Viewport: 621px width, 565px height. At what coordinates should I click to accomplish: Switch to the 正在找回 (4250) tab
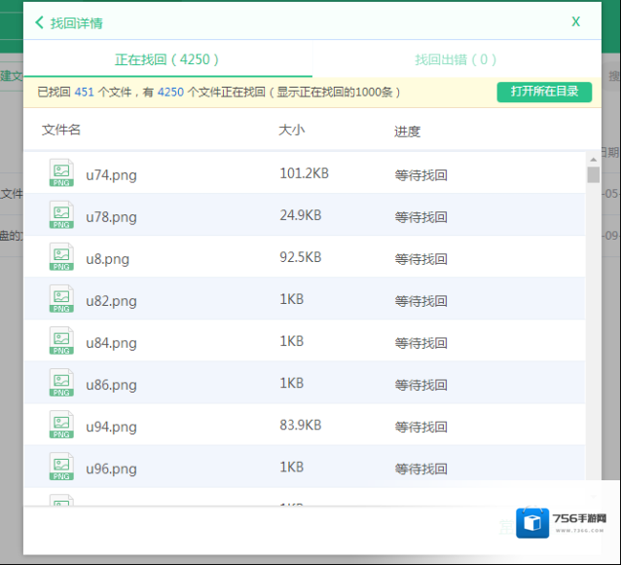167,59
